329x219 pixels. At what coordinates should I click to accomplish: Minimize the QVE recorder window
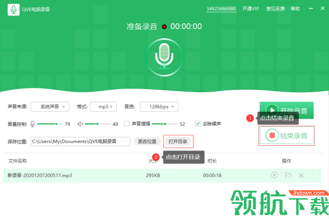(311, 8)
